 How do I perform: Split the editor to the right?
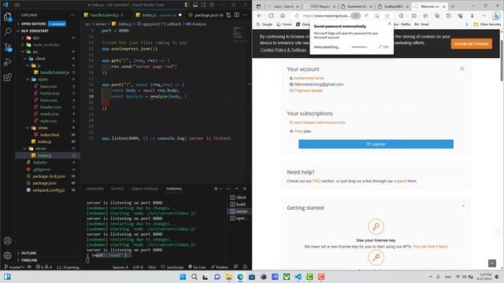[x=236, y=15]
